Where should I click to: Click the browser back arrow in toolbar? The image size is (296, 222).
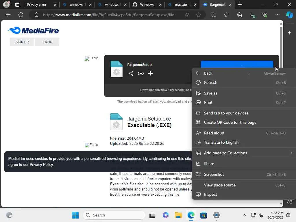[8, 15]
